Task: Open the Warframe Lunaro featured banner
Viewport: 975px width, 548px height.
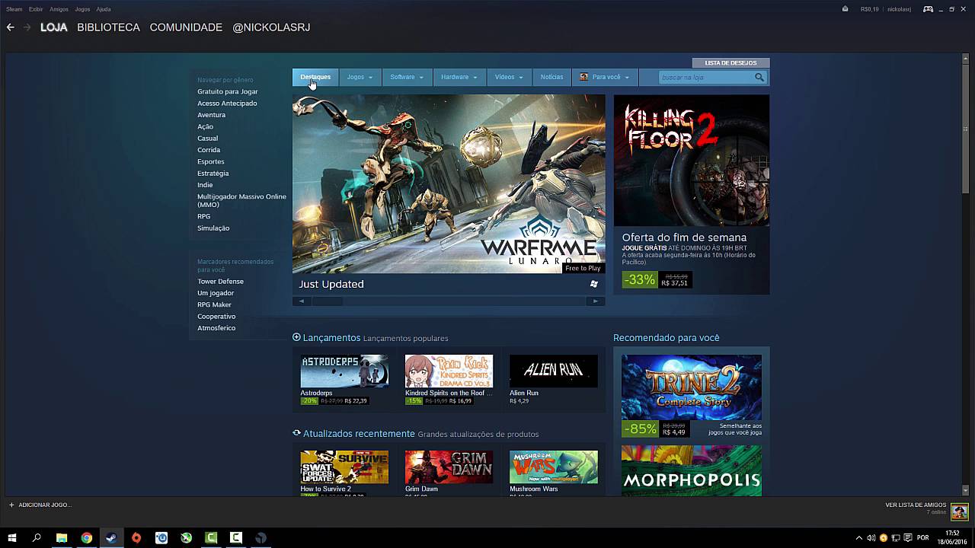Action: pyautogui.click(x=449, y=183)
